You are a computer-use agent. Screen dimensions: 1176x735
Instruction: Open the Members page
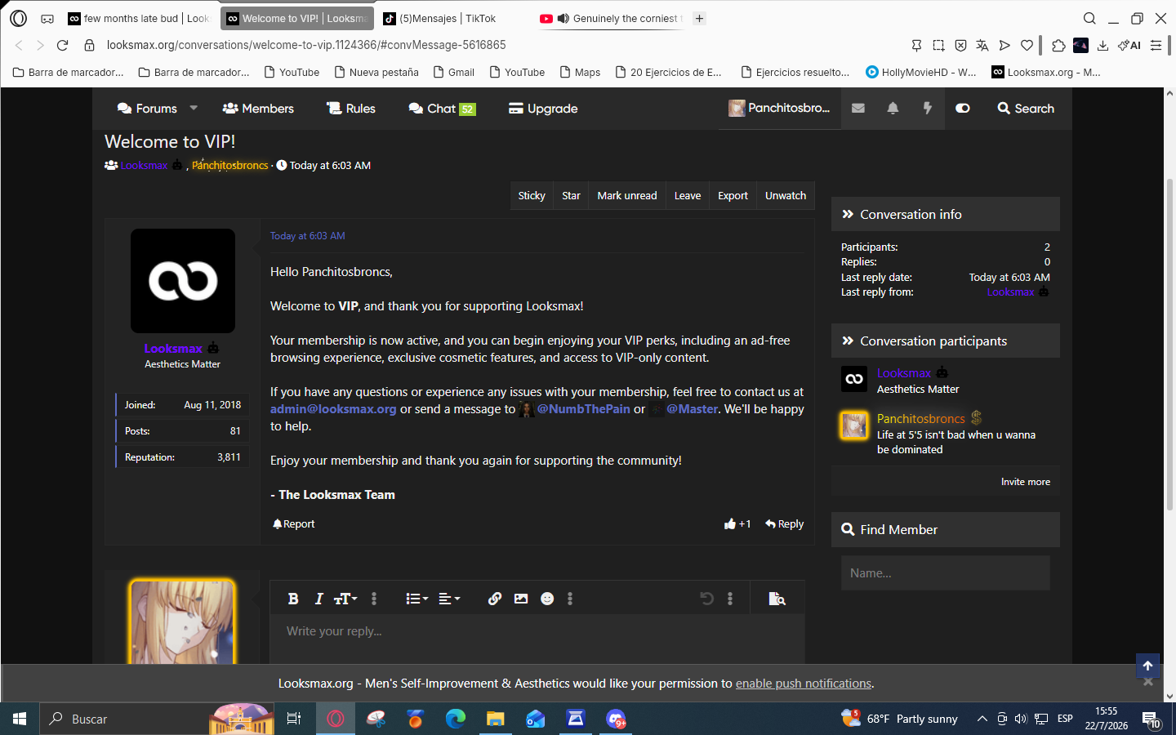point(258,108)
